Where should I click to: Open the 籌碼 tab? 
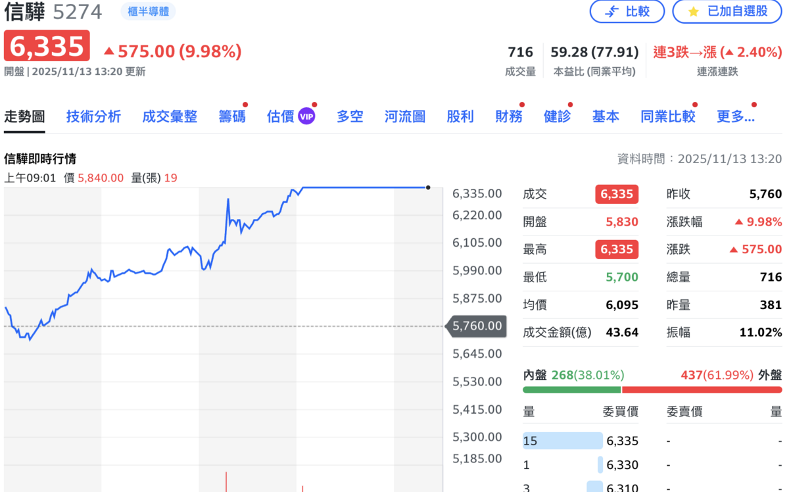click(231, 116)
